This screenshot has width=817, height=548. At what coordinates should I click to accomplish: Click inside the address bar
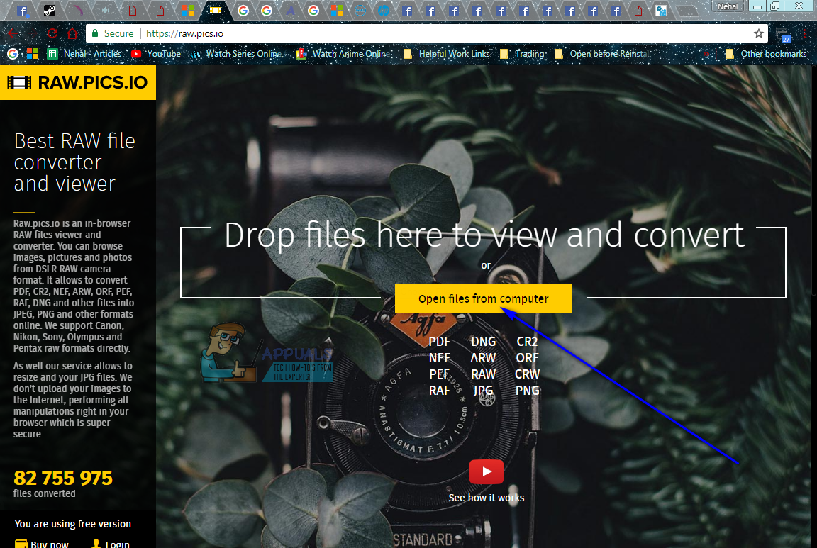pos(284,33)
